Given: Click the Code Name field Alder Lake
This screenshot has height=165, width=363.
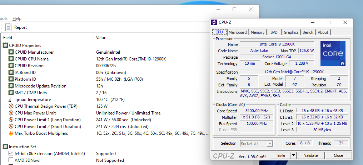Looking at the screenshot, I should point(259,51).
